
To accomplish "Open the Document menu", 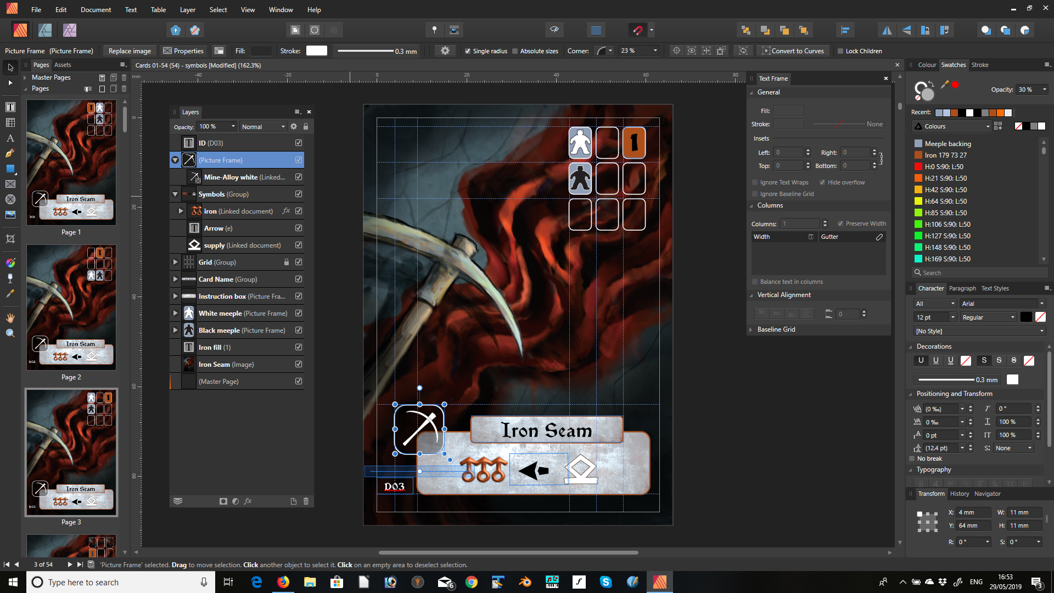I will [x=96, y=9].
